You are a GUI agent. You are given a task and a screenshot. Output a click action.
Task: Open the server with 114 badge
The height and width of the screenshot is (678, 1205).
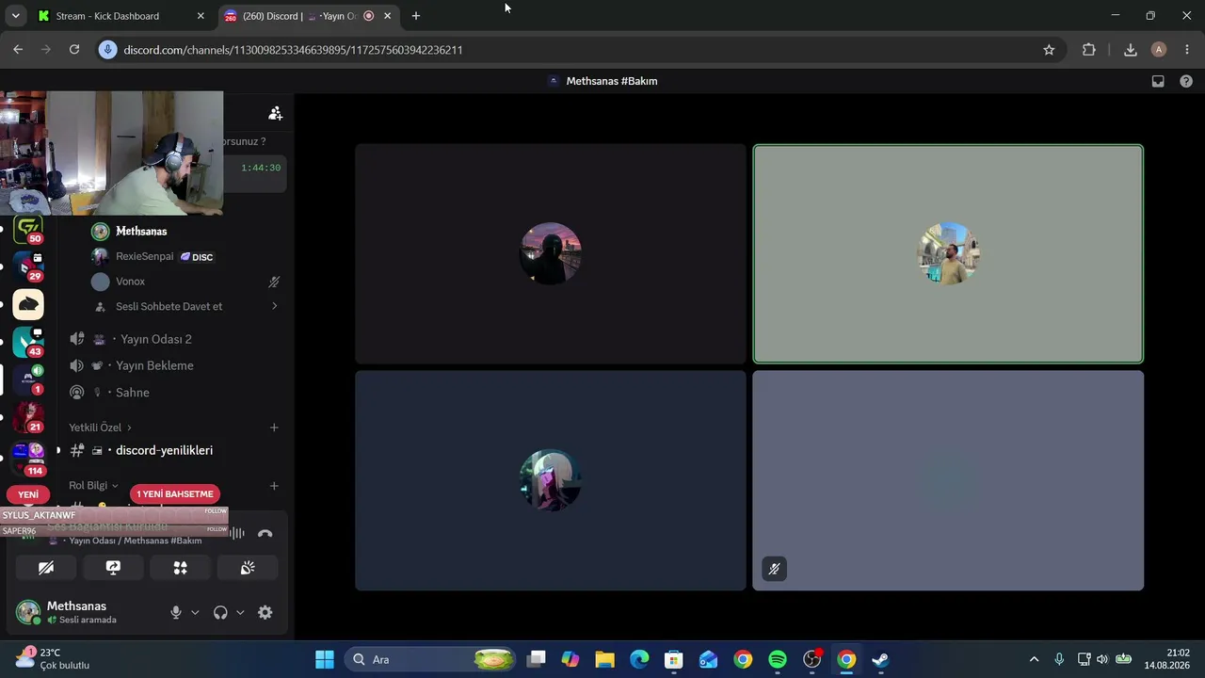point(28,457)
